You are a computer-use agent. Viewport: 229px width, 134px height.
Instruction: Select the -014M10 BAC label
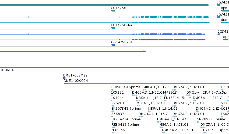[x=7, y=70]
